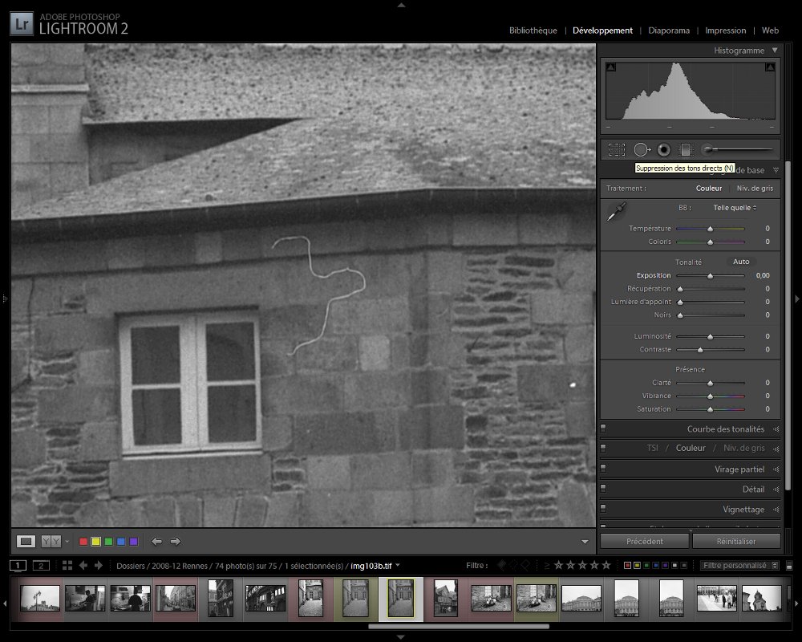This screenshot has width=802, height=642.
Task: Select the Crop overlay tool
Action: click(616, 149)
